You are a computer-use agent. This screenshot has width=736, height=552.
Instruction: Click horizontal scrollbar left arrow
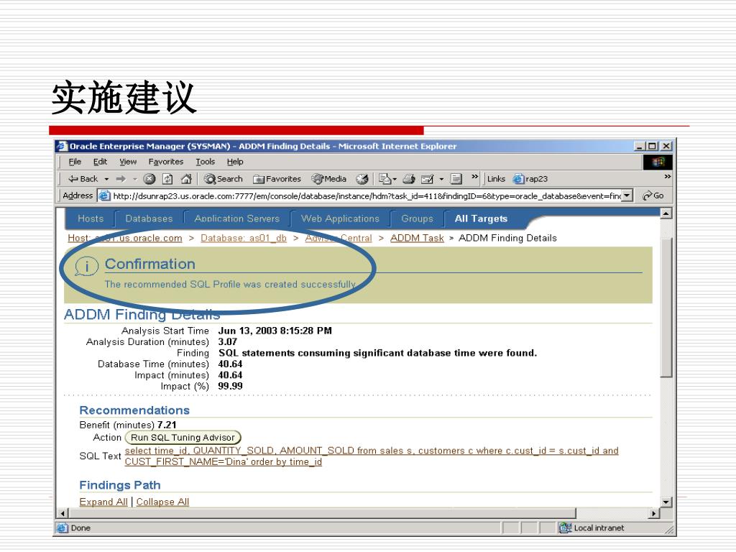pos(63,513)
